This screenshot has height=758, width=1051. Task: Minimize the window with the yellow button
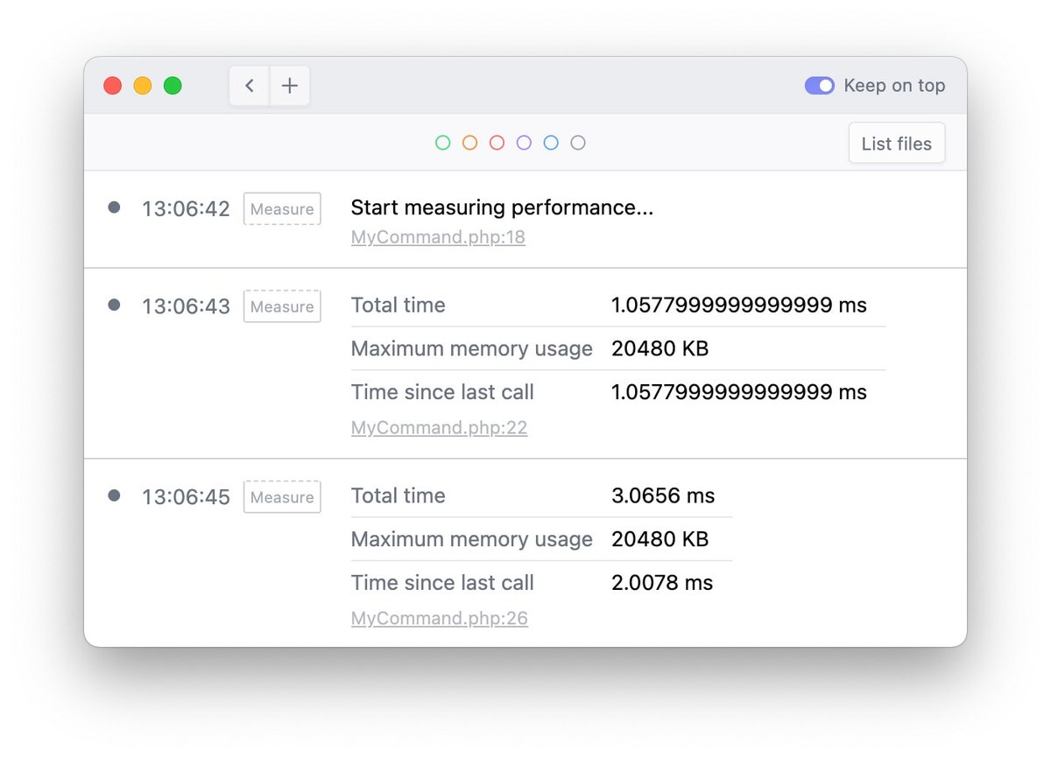click(x=143, y=86)
